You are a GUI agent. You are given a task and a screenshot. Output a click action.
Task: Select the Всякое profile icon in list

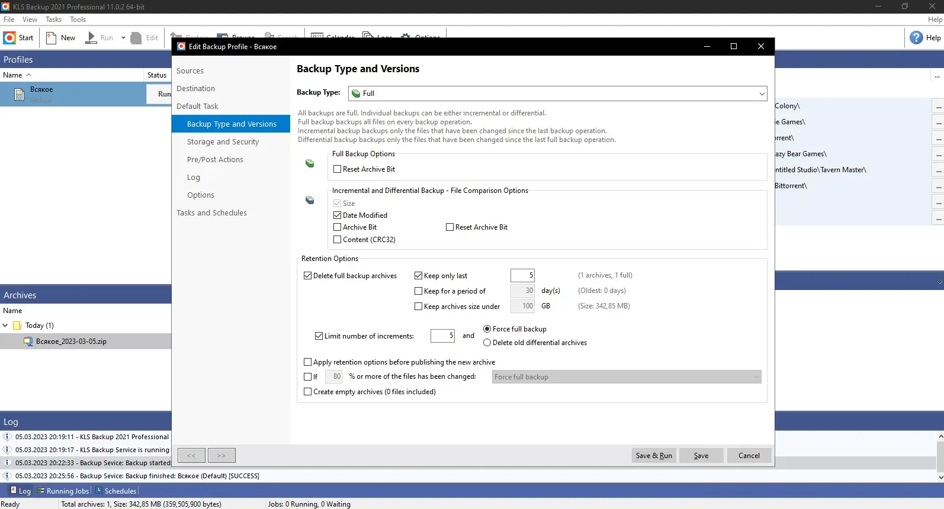click(x=19, y=94)
